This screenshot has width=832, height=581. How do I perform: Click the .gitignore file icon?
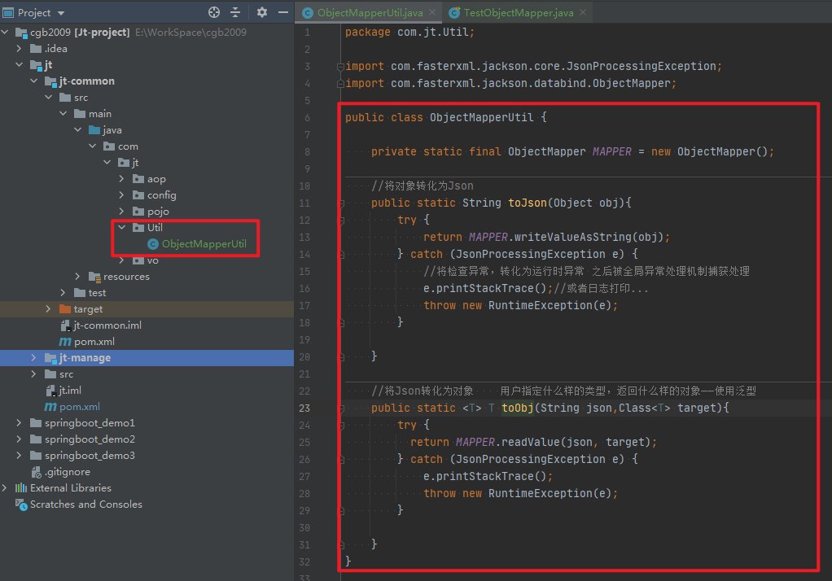tap(36, 472)
